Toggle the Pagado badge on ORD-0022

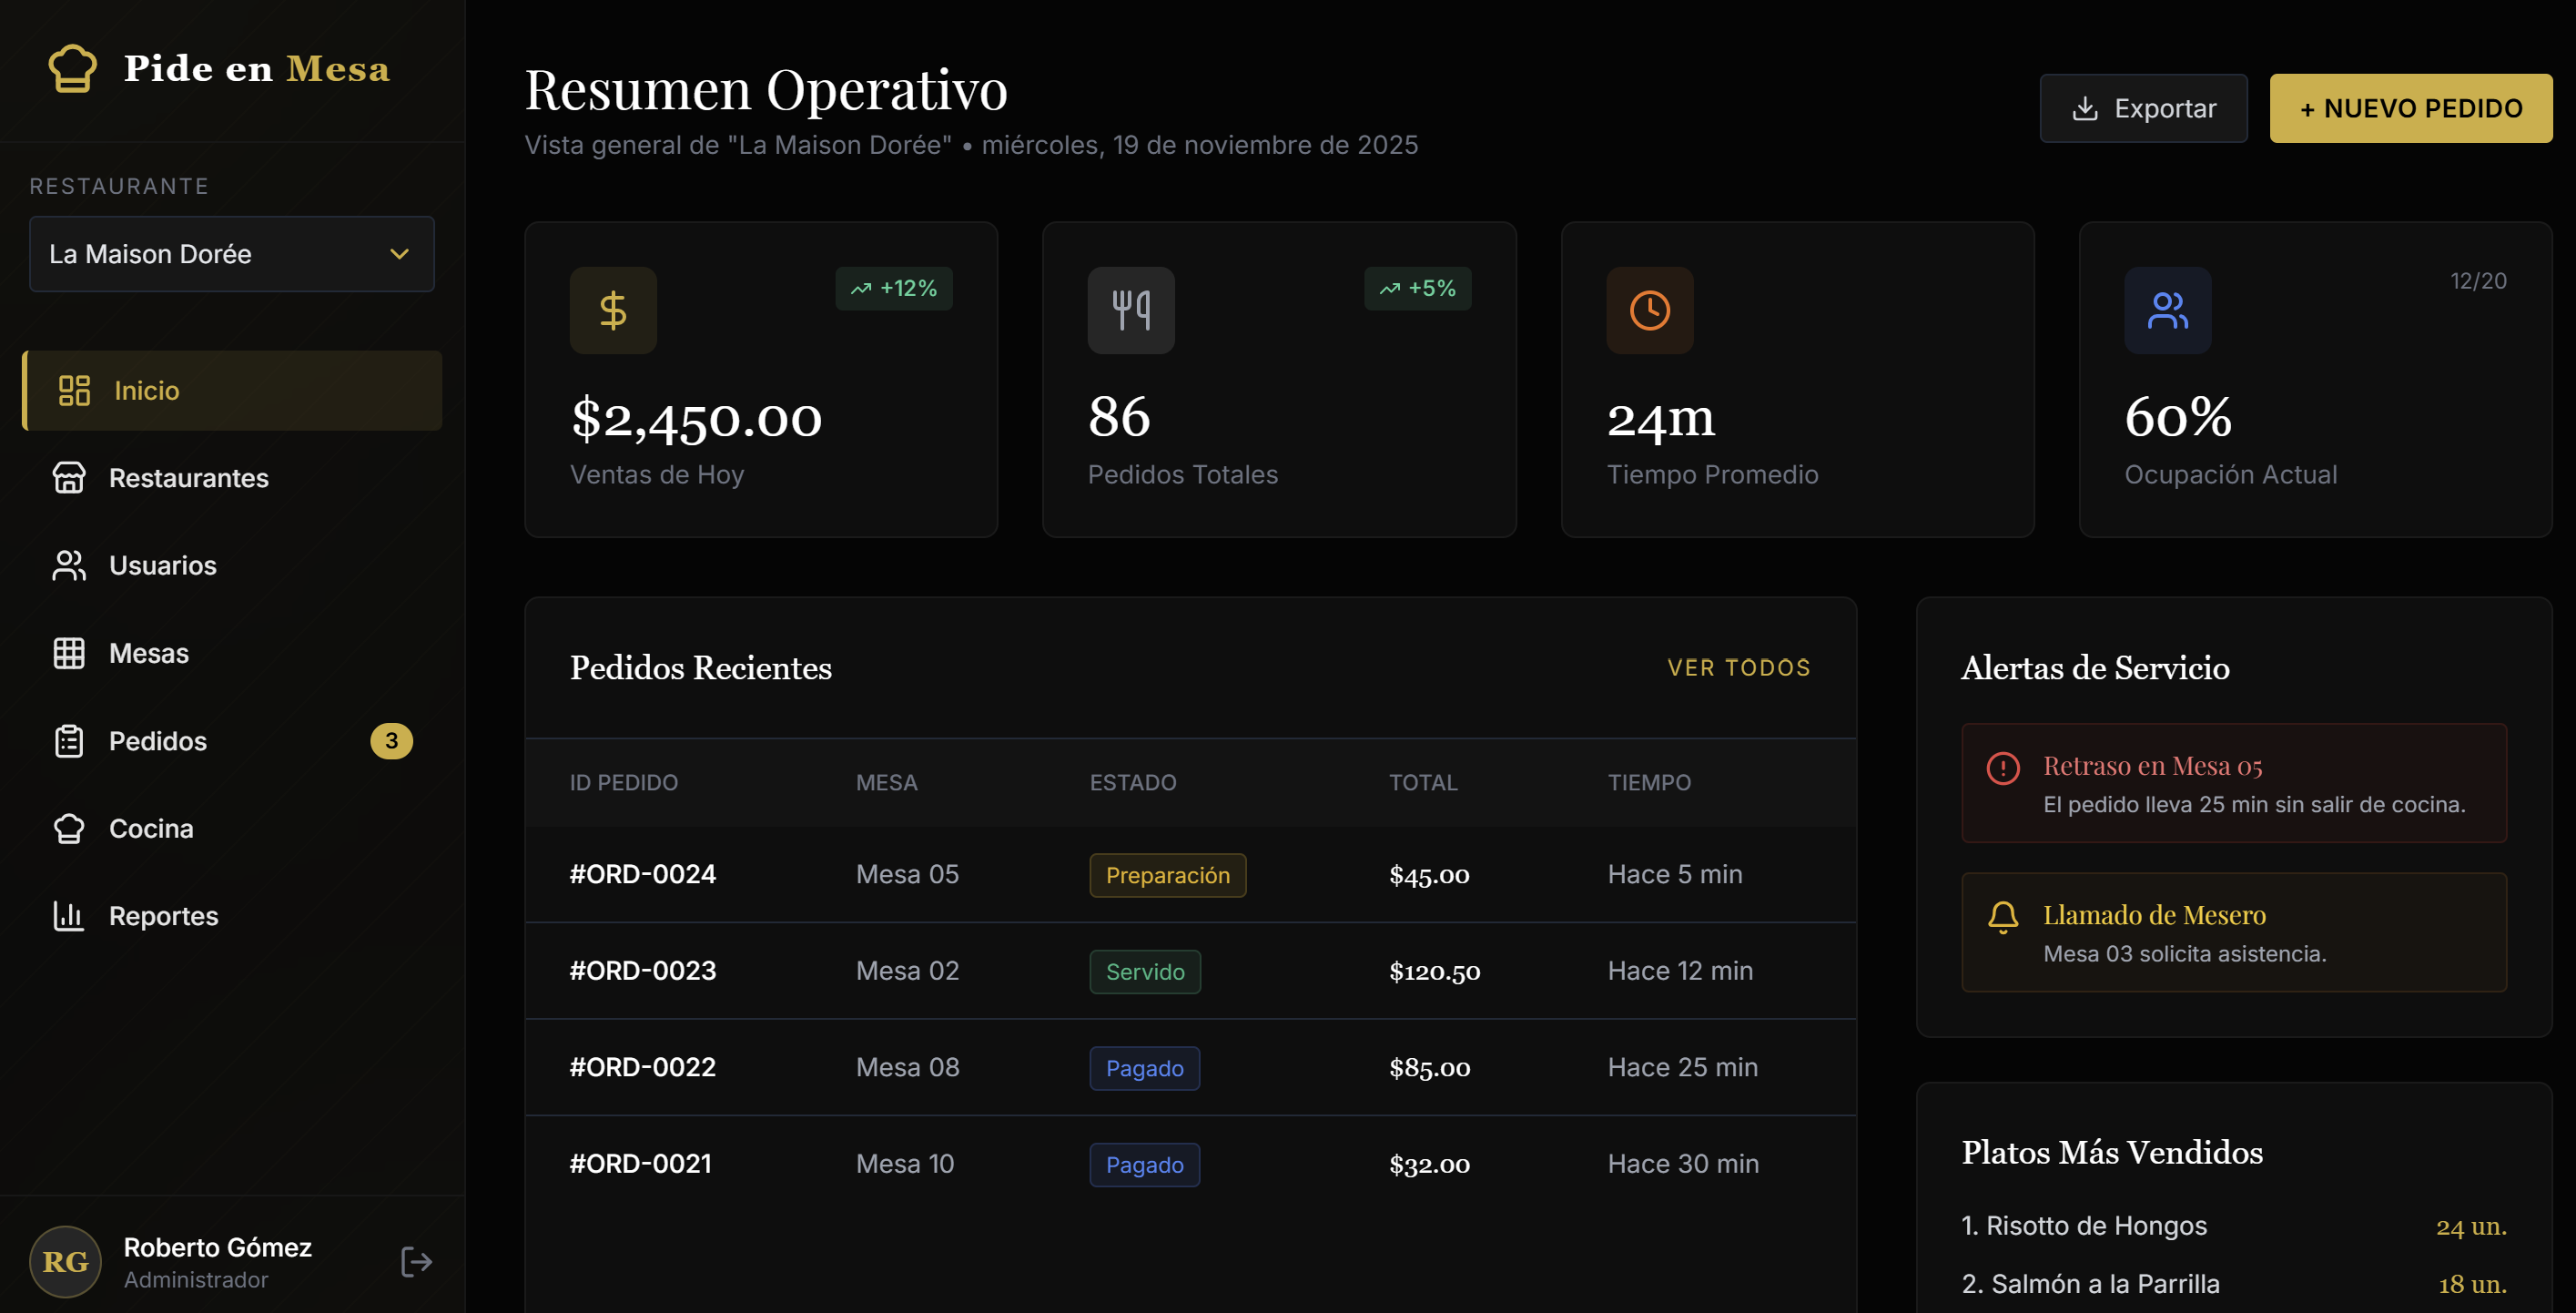click(1144, 1067)
